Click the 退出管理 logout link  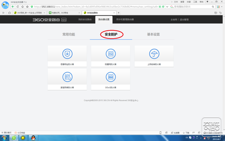184,20
